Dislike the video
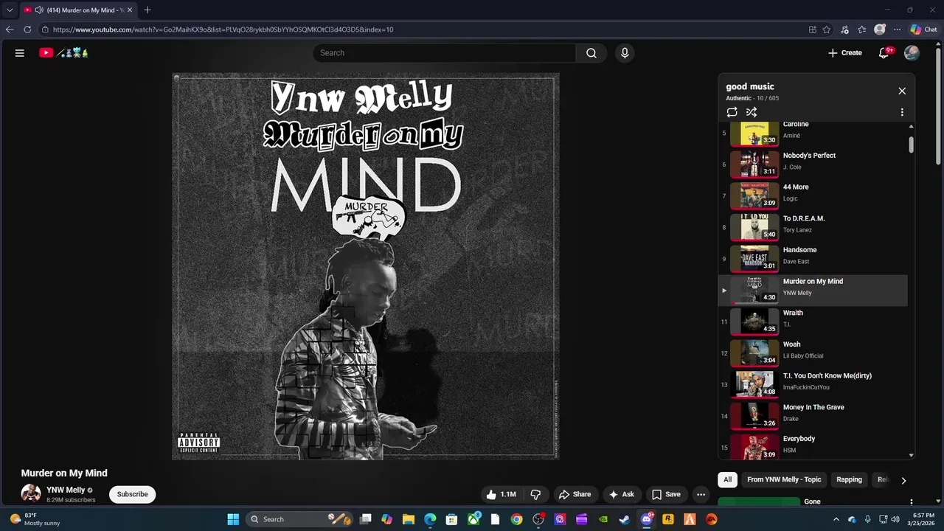This screenshot has width=944, height=531. [x=536, y=494]
